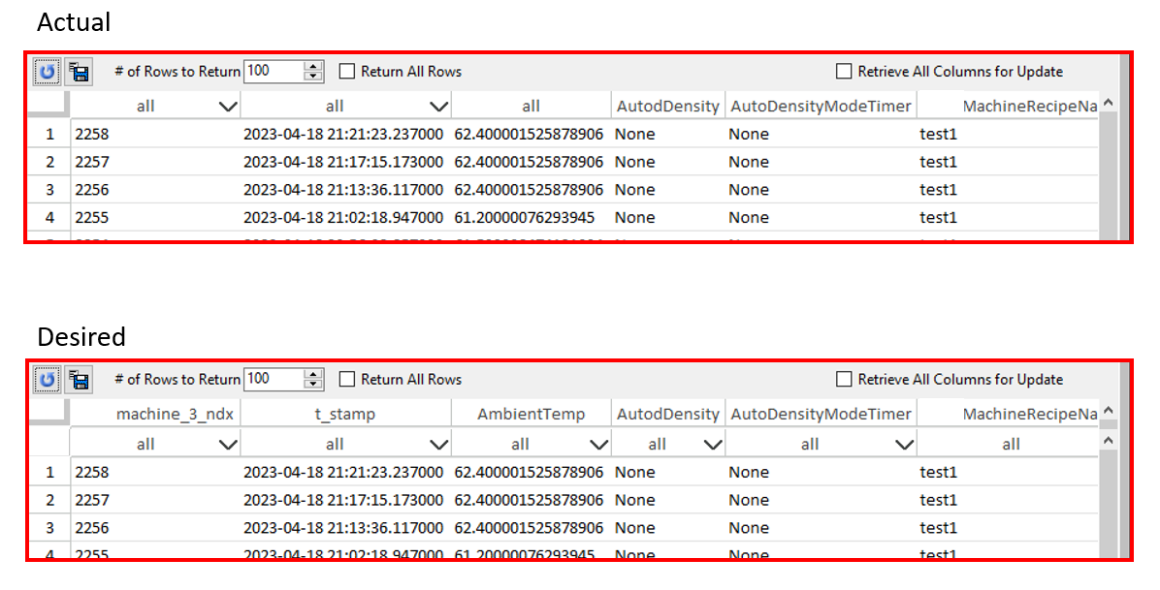Screen dimensions: 1160x590
Task: Enable Return All Rows in the Desired grid
Action: (345, 380)
